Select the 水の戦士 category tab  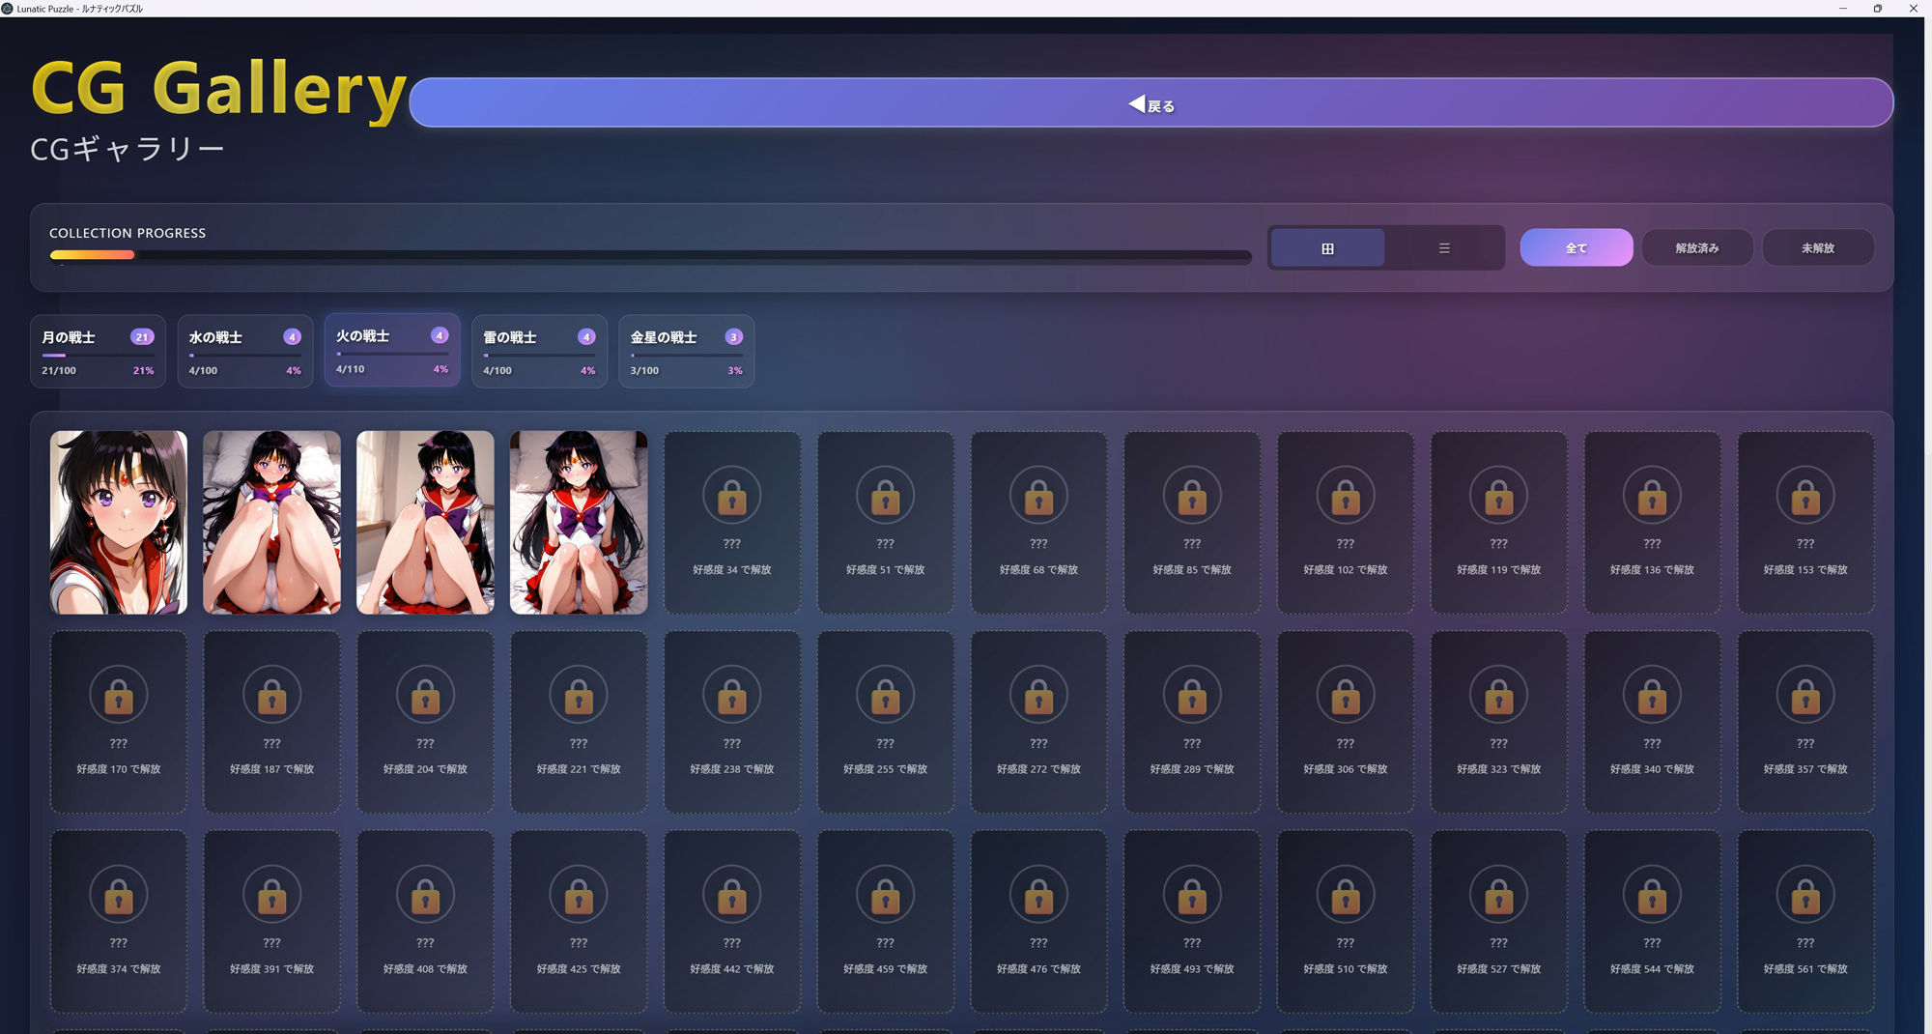point(244,352)
